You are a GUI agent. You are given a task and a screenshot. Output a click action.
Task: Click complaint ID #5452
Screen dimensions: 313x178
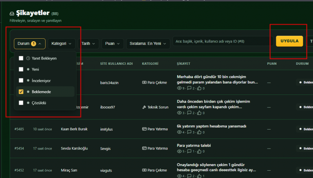coord(19,170)
